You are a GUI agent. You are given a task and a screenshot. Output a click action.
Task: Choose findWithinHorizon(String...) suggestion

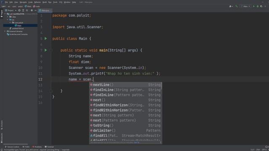tap(125, 105)
